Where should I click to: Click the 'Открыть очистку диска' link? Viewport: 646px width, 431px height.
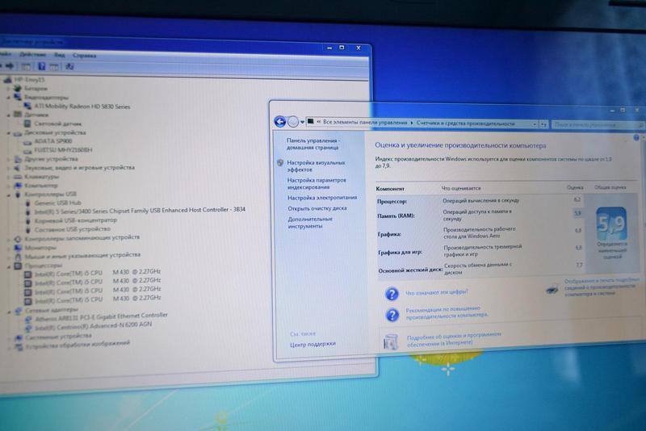point(317,208)
